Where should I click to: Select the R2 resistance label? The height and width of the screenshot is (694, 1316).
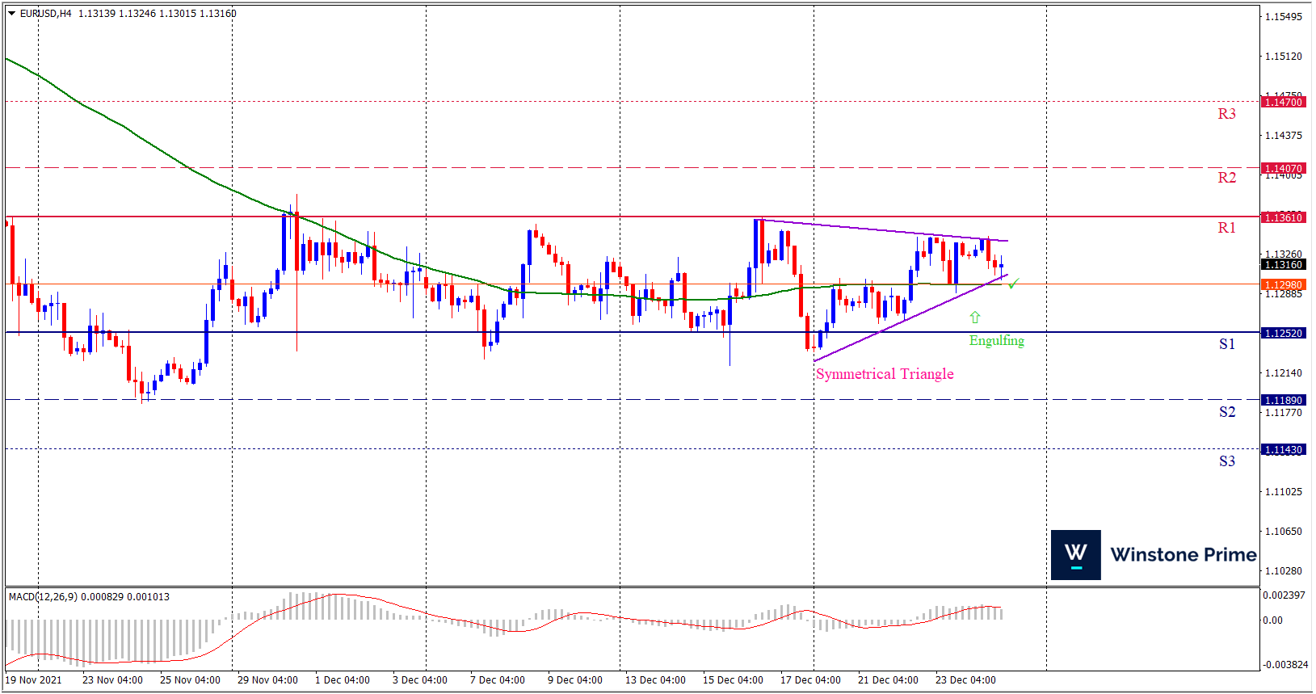[1226, 178]
